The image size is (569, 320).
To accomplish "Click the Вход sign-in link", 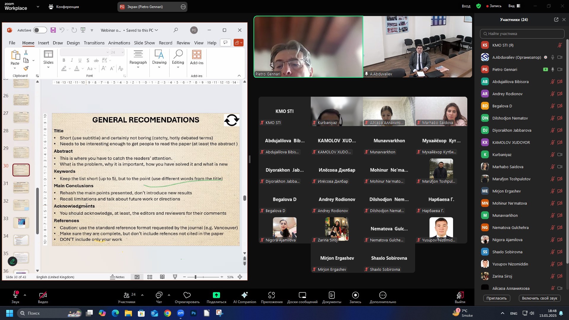I will [466, 6].
